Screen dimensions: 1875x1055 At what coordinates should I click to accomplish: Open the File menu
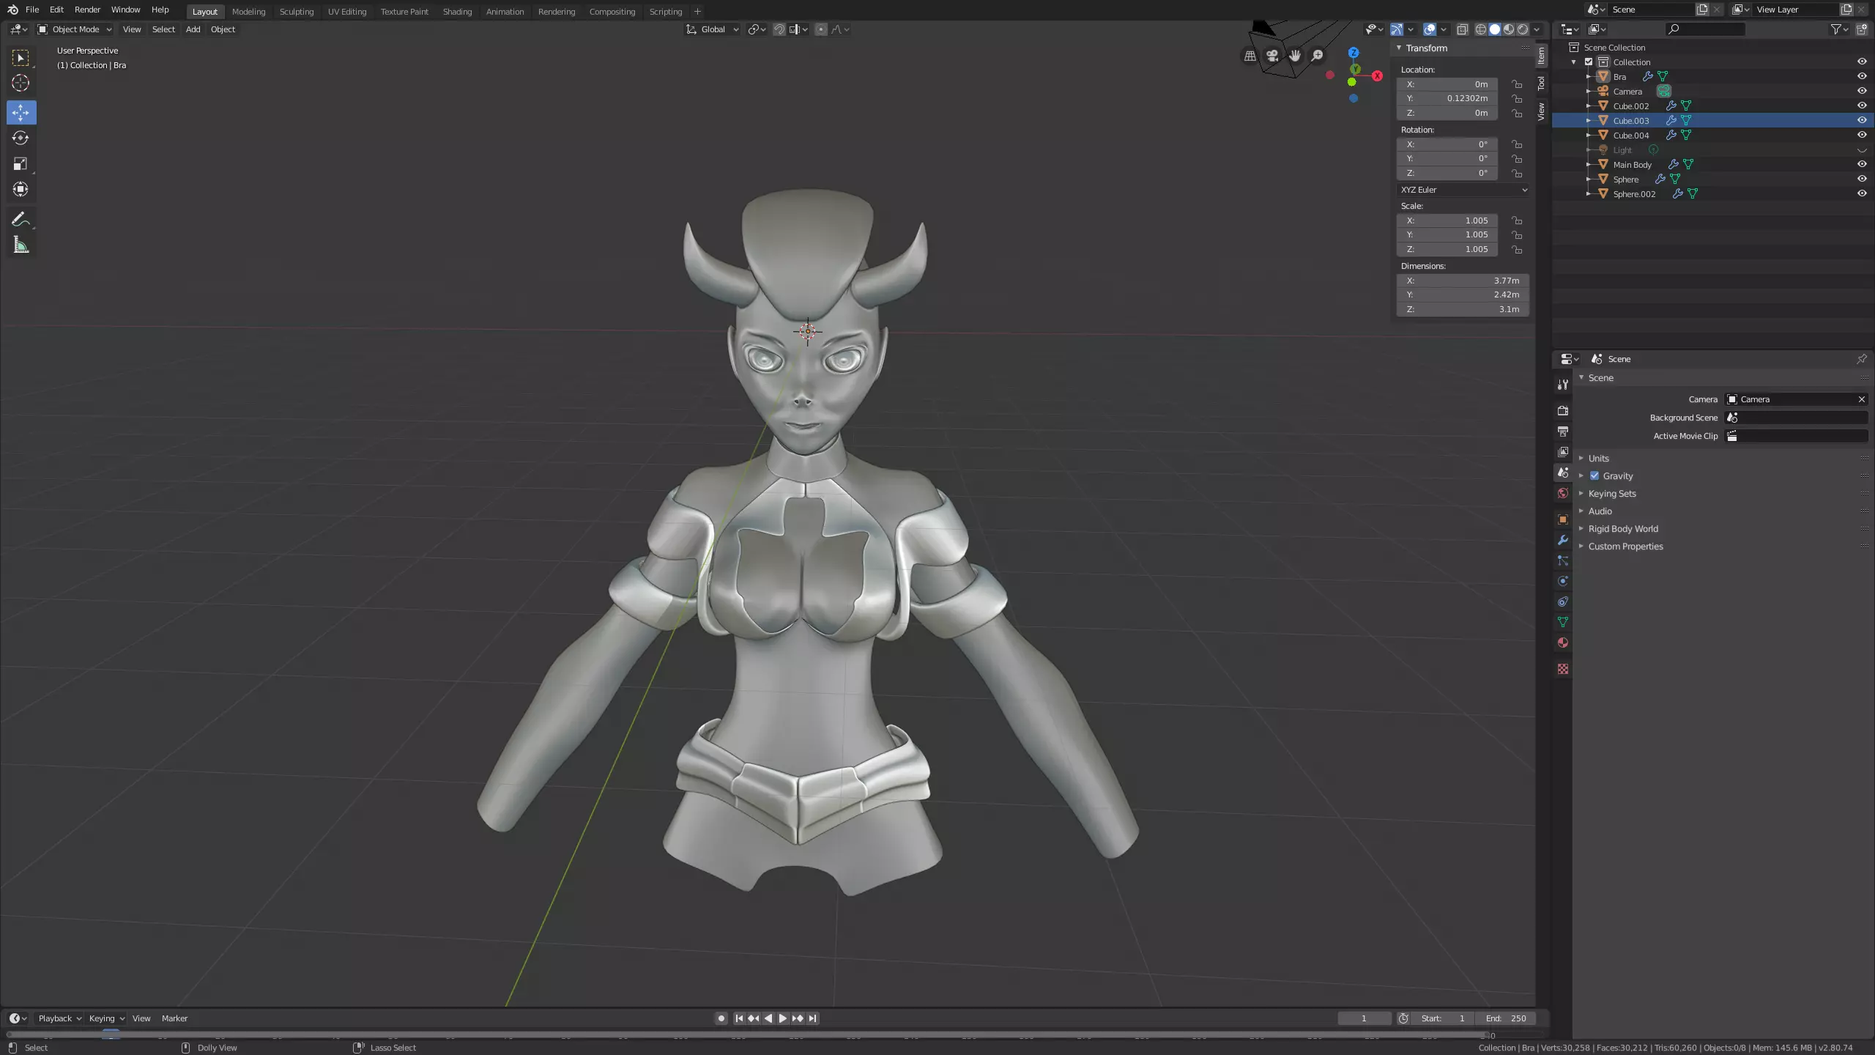32,10
